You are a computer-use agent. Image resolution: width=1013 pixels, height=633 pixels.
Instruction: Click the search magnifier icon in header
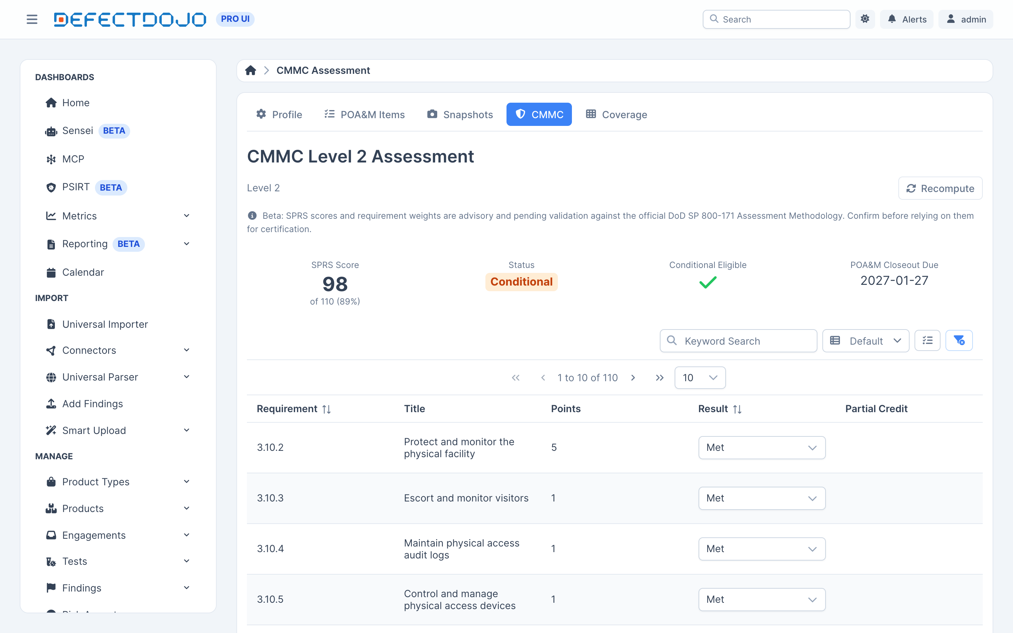(714, 19)
